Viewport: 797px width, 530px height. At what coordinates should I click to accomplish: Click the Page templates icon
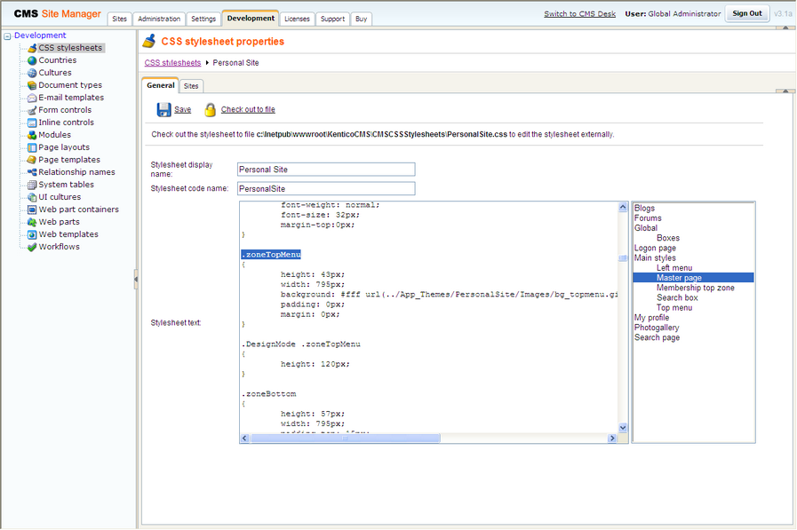pos(32,160)
